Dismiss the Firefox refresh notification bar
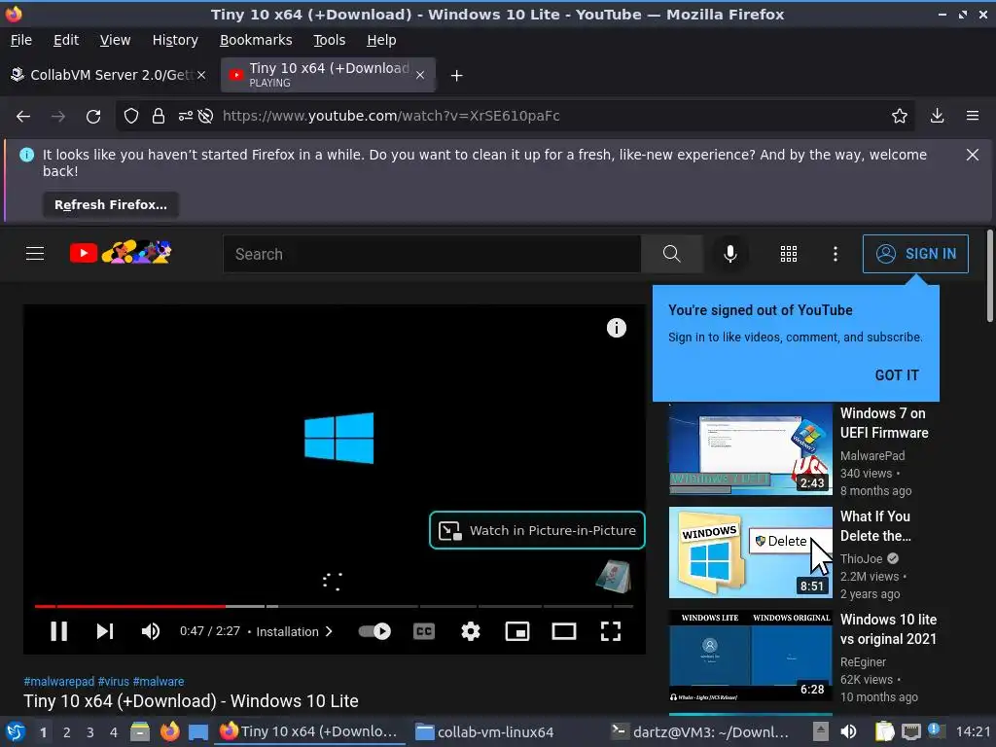 [972, 155]
